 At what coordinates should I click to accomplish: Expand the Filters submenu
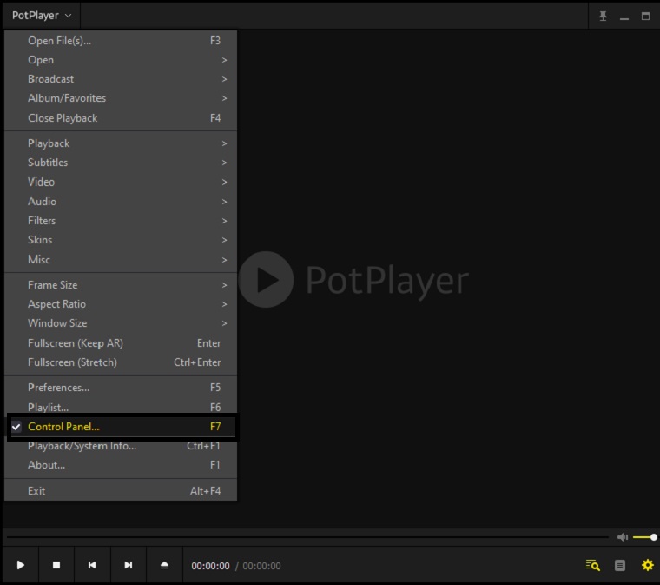point(121,220)
